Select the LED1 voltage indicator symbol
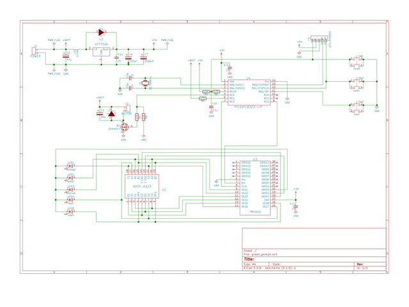 point(70,166)
